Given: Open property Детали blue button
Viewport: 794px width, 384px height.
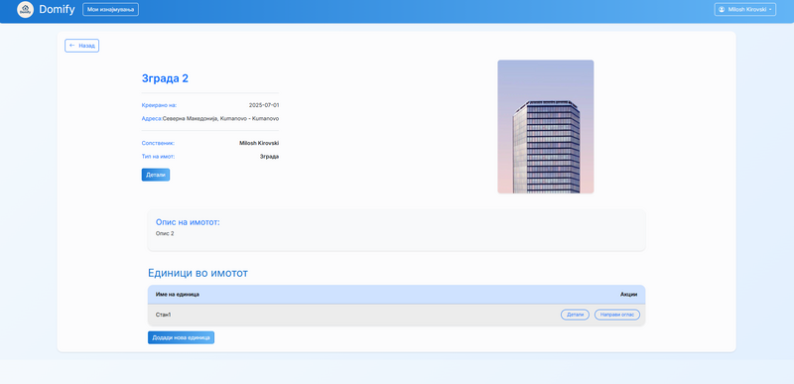Looking at the screenshot, I should pos(156,175).
